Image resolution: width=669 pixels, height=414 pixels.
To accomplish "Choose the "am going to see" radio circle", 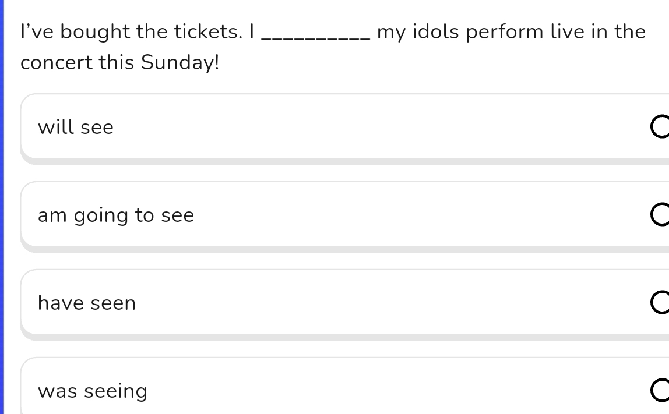I will coord(661,215).
